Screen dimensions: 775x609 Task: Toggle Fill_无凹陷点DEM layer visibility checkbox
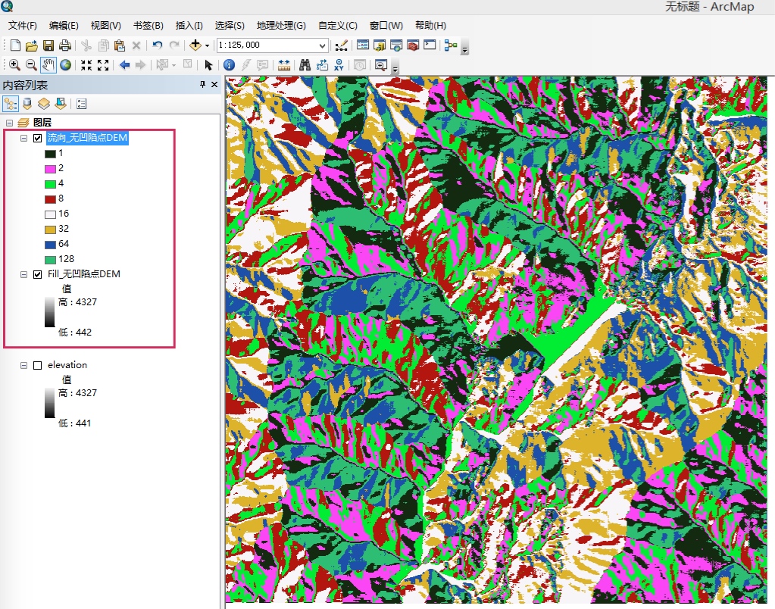click(x=38, y=274)
